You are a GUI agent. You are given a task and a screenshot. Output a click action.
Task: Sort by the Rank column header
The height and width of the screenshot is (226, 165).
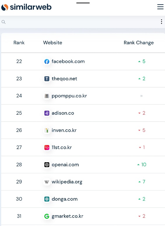coord(19,43)
